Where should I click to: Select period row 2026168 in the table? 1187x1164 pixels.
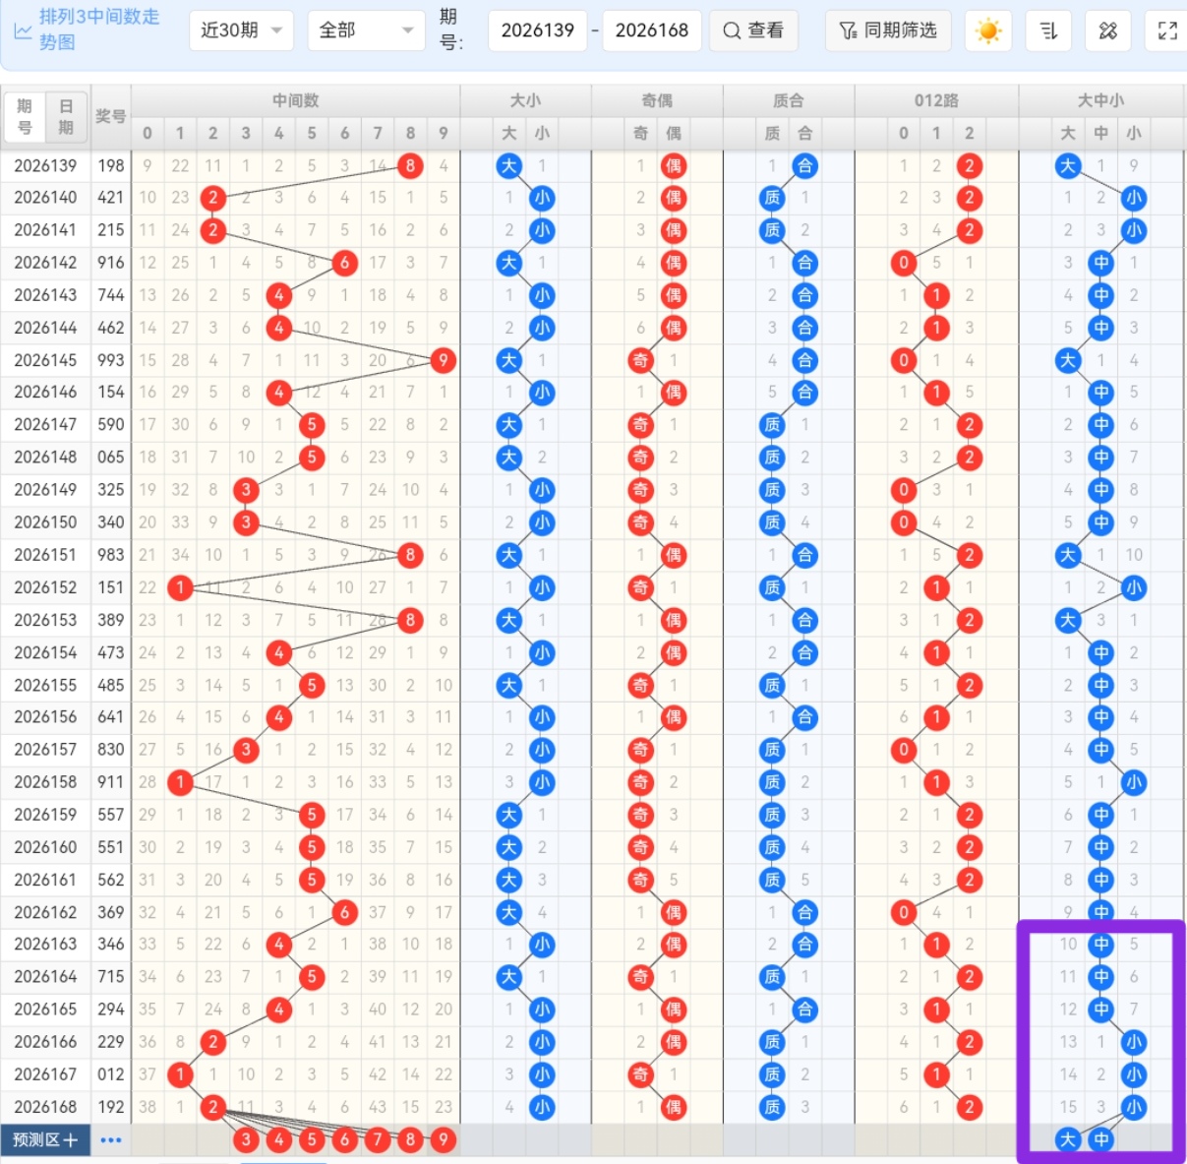(45, 1107)
